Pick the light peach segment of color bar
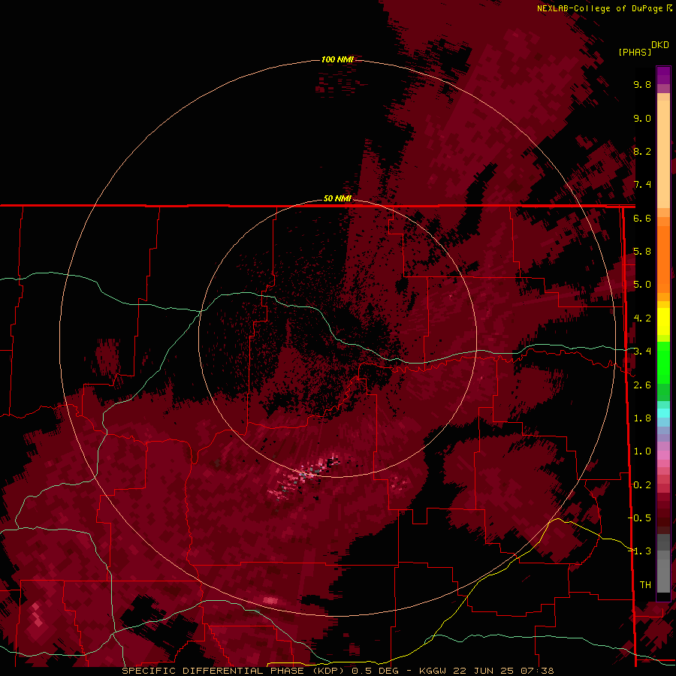The height and width of the screenshot is (676, 676). (663, 153)
